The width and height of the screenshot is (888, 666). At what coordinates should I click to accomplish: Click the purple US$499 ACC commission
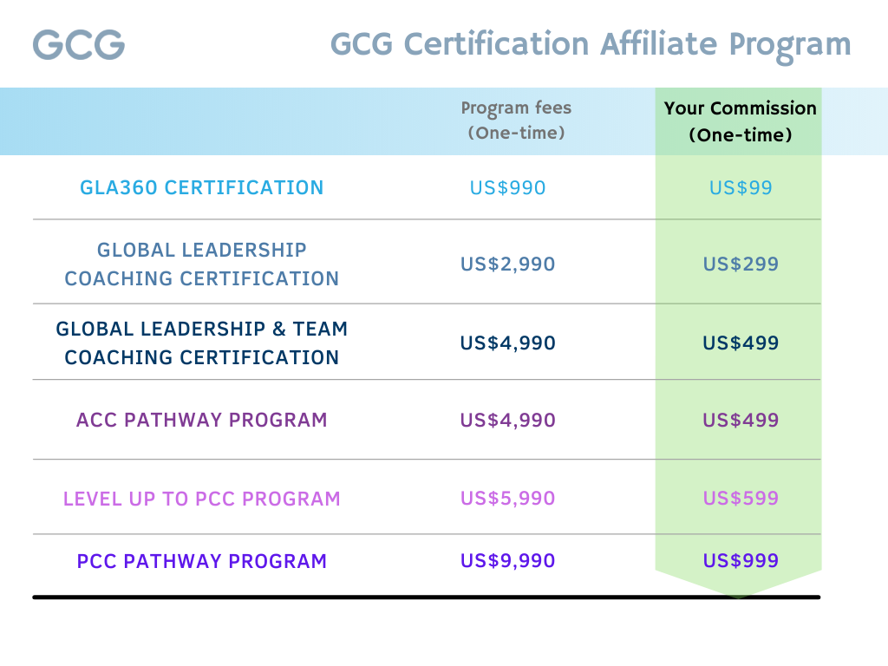coord(741,420)
